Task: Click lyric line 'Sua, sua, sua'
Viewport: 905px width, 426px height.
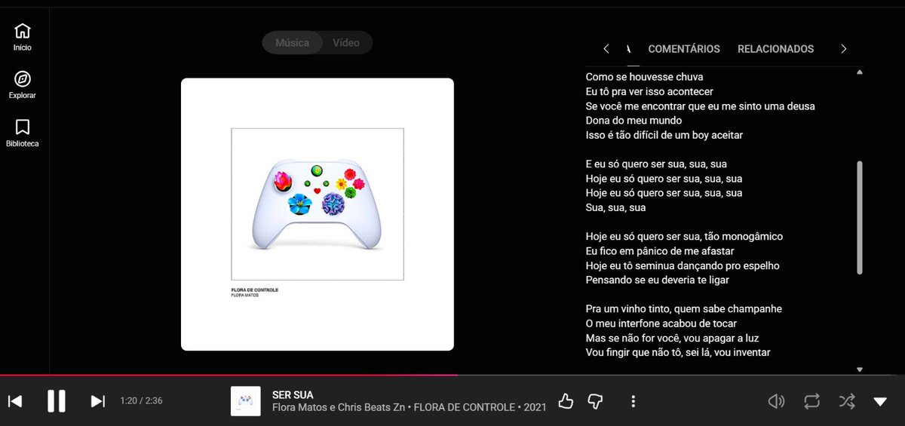Action: click(615, 207)
